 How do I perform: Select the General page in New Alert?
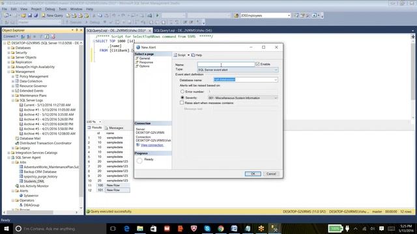pyautogui.click(x=145, y=58)
